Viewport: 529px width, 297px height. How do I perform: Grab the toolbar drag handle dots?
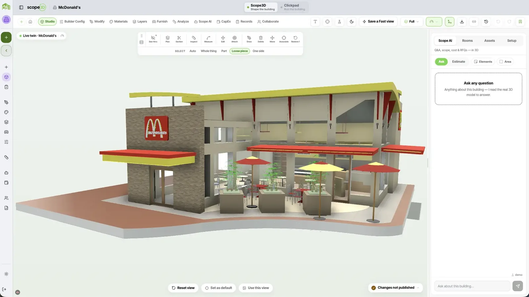point(142,36)
